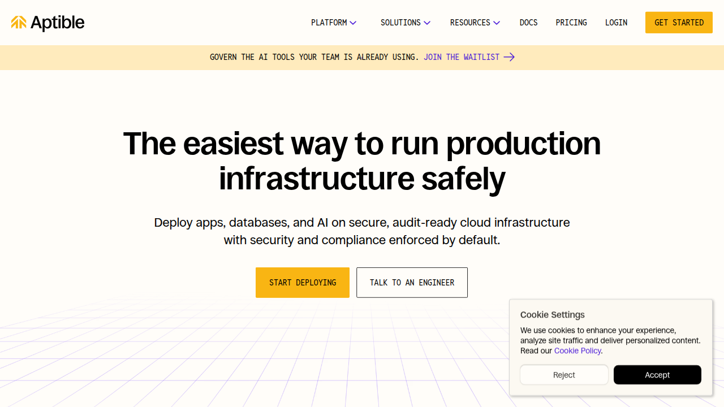Expand the Resources chevron arrow
The height and width of the screenshot is (407, 724).
click(x=497, y=23)
